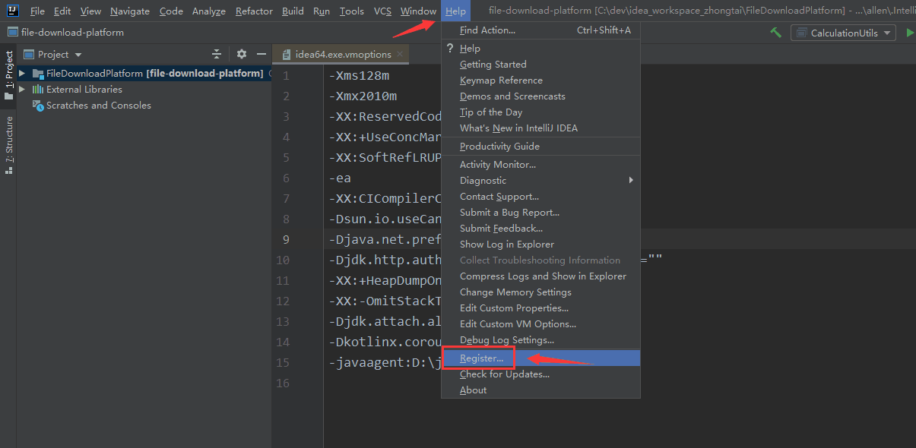Select What's New in IntelliJ IDEA

tap(540, 128)
